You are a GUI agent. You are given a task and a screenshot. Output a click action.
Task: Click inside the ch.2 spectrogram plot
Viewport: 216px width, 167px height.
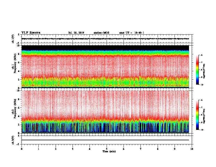tap(105, 112)
